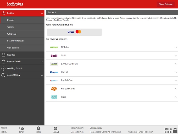Viewport: 178px width, 134px height.
Task: Click the Account History label
Action: coord(14,75)
